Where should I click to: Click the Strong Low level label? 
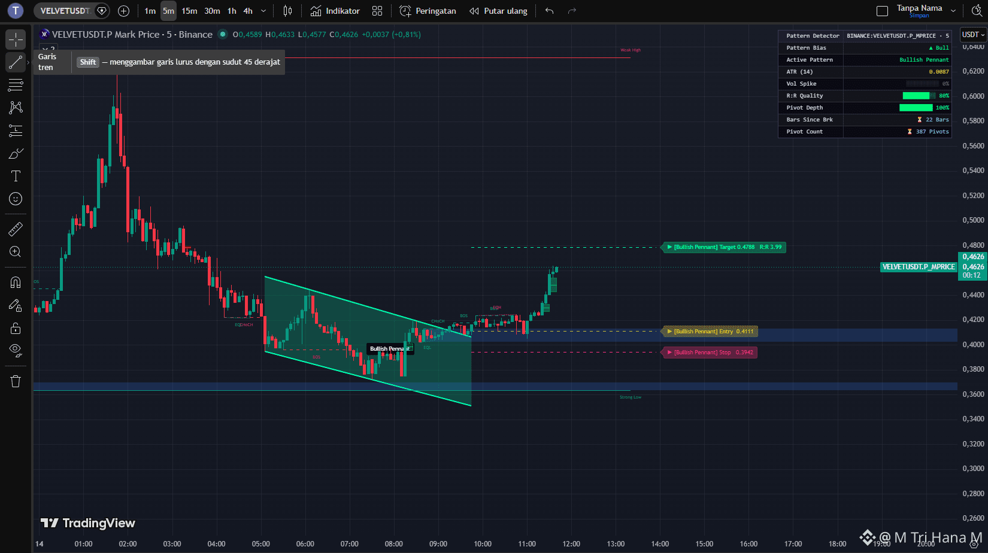631,397
